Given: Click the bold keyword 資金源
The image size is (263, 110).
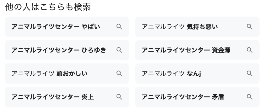Looking at the screenshot, I should (x=221, y=50).
